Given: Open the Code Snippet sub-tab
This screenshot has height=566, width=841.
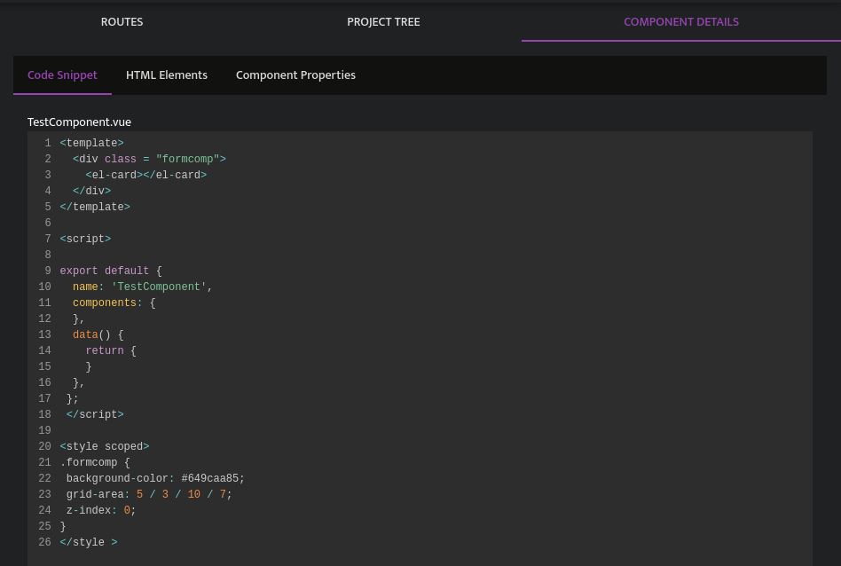Looking at the screenshot, I should click(x=62, y=75).
